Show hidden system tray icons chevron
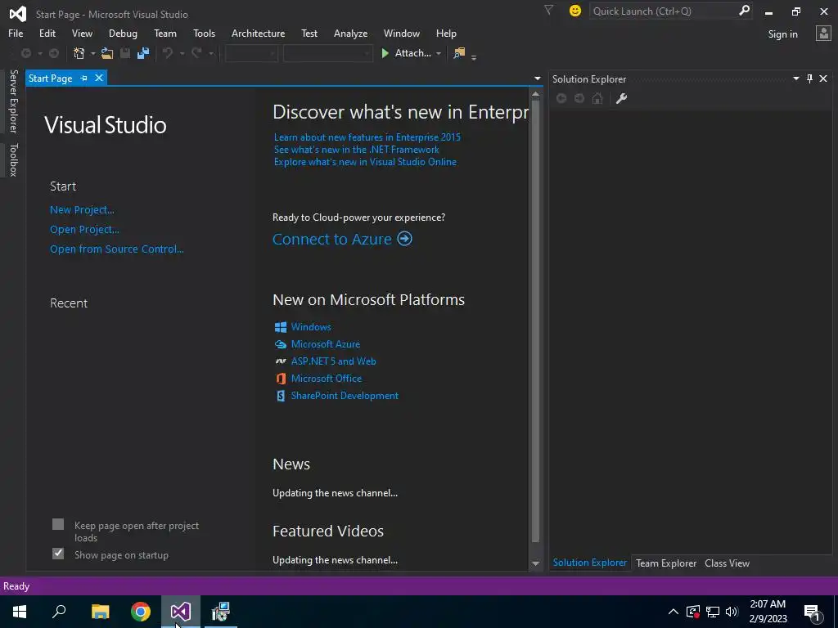 click(x=674, y=612)
